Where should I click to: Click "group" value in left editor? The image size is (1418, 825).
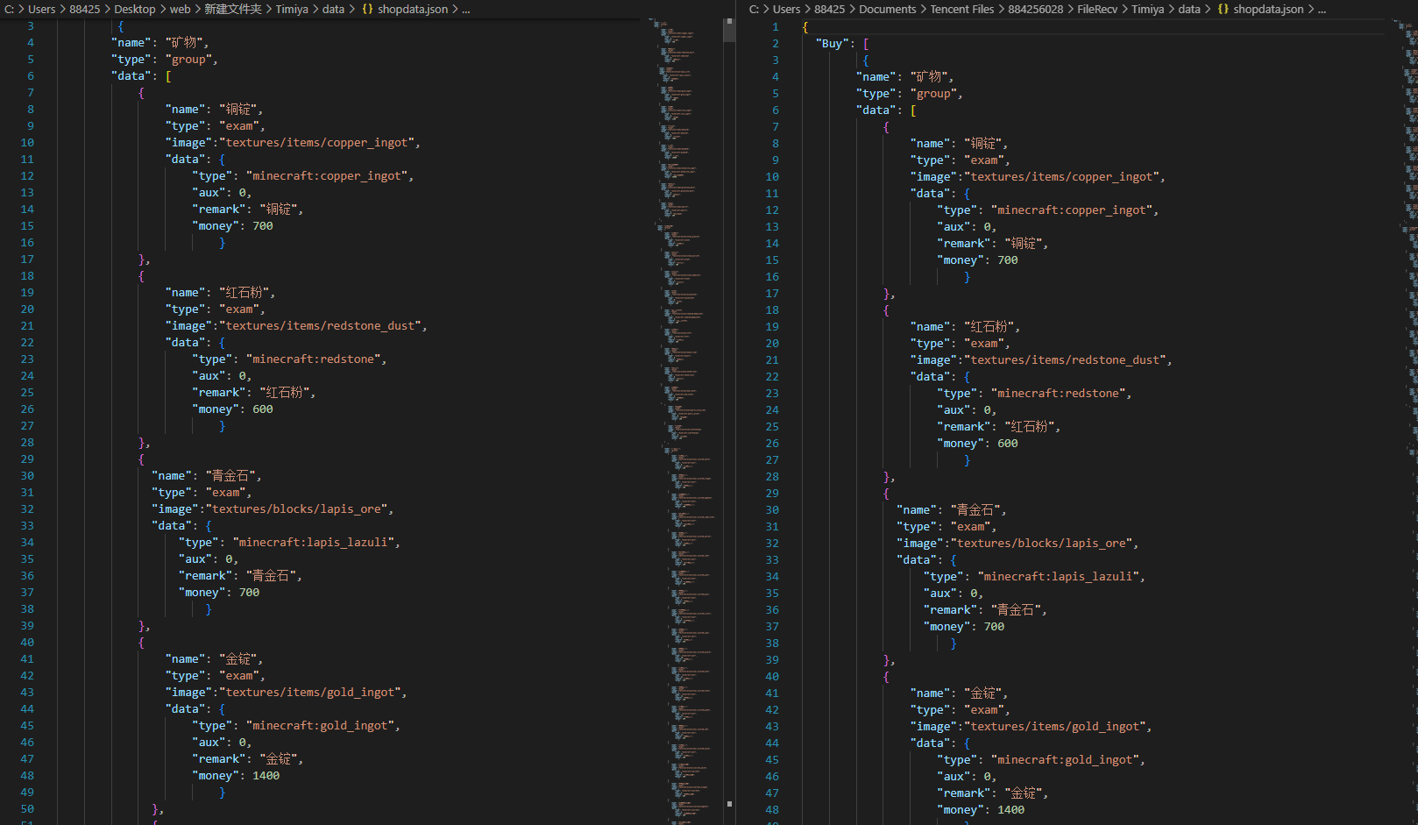(x=188, y=60)
